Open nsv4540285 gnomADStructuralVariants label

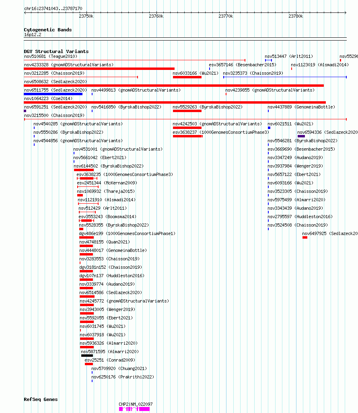pos(78,124)
